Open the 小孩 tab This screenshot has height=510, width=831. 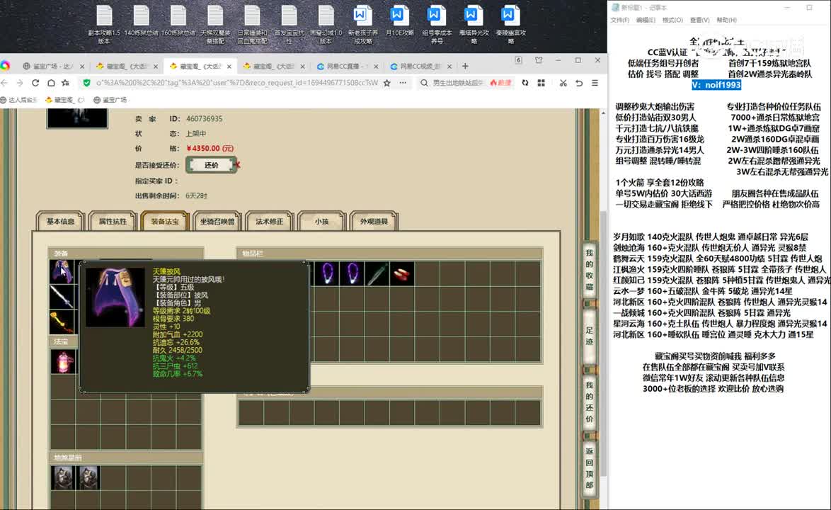(322, 221)
